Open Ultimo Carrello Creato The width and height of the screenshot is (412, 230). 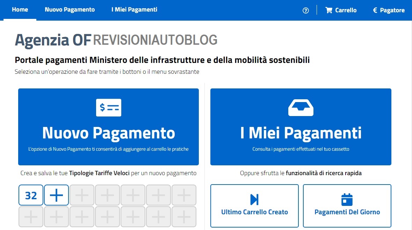tap(254, 206)
